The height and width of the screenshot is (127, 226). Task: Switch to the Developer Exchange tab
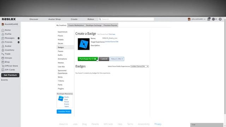click(94, 25)
